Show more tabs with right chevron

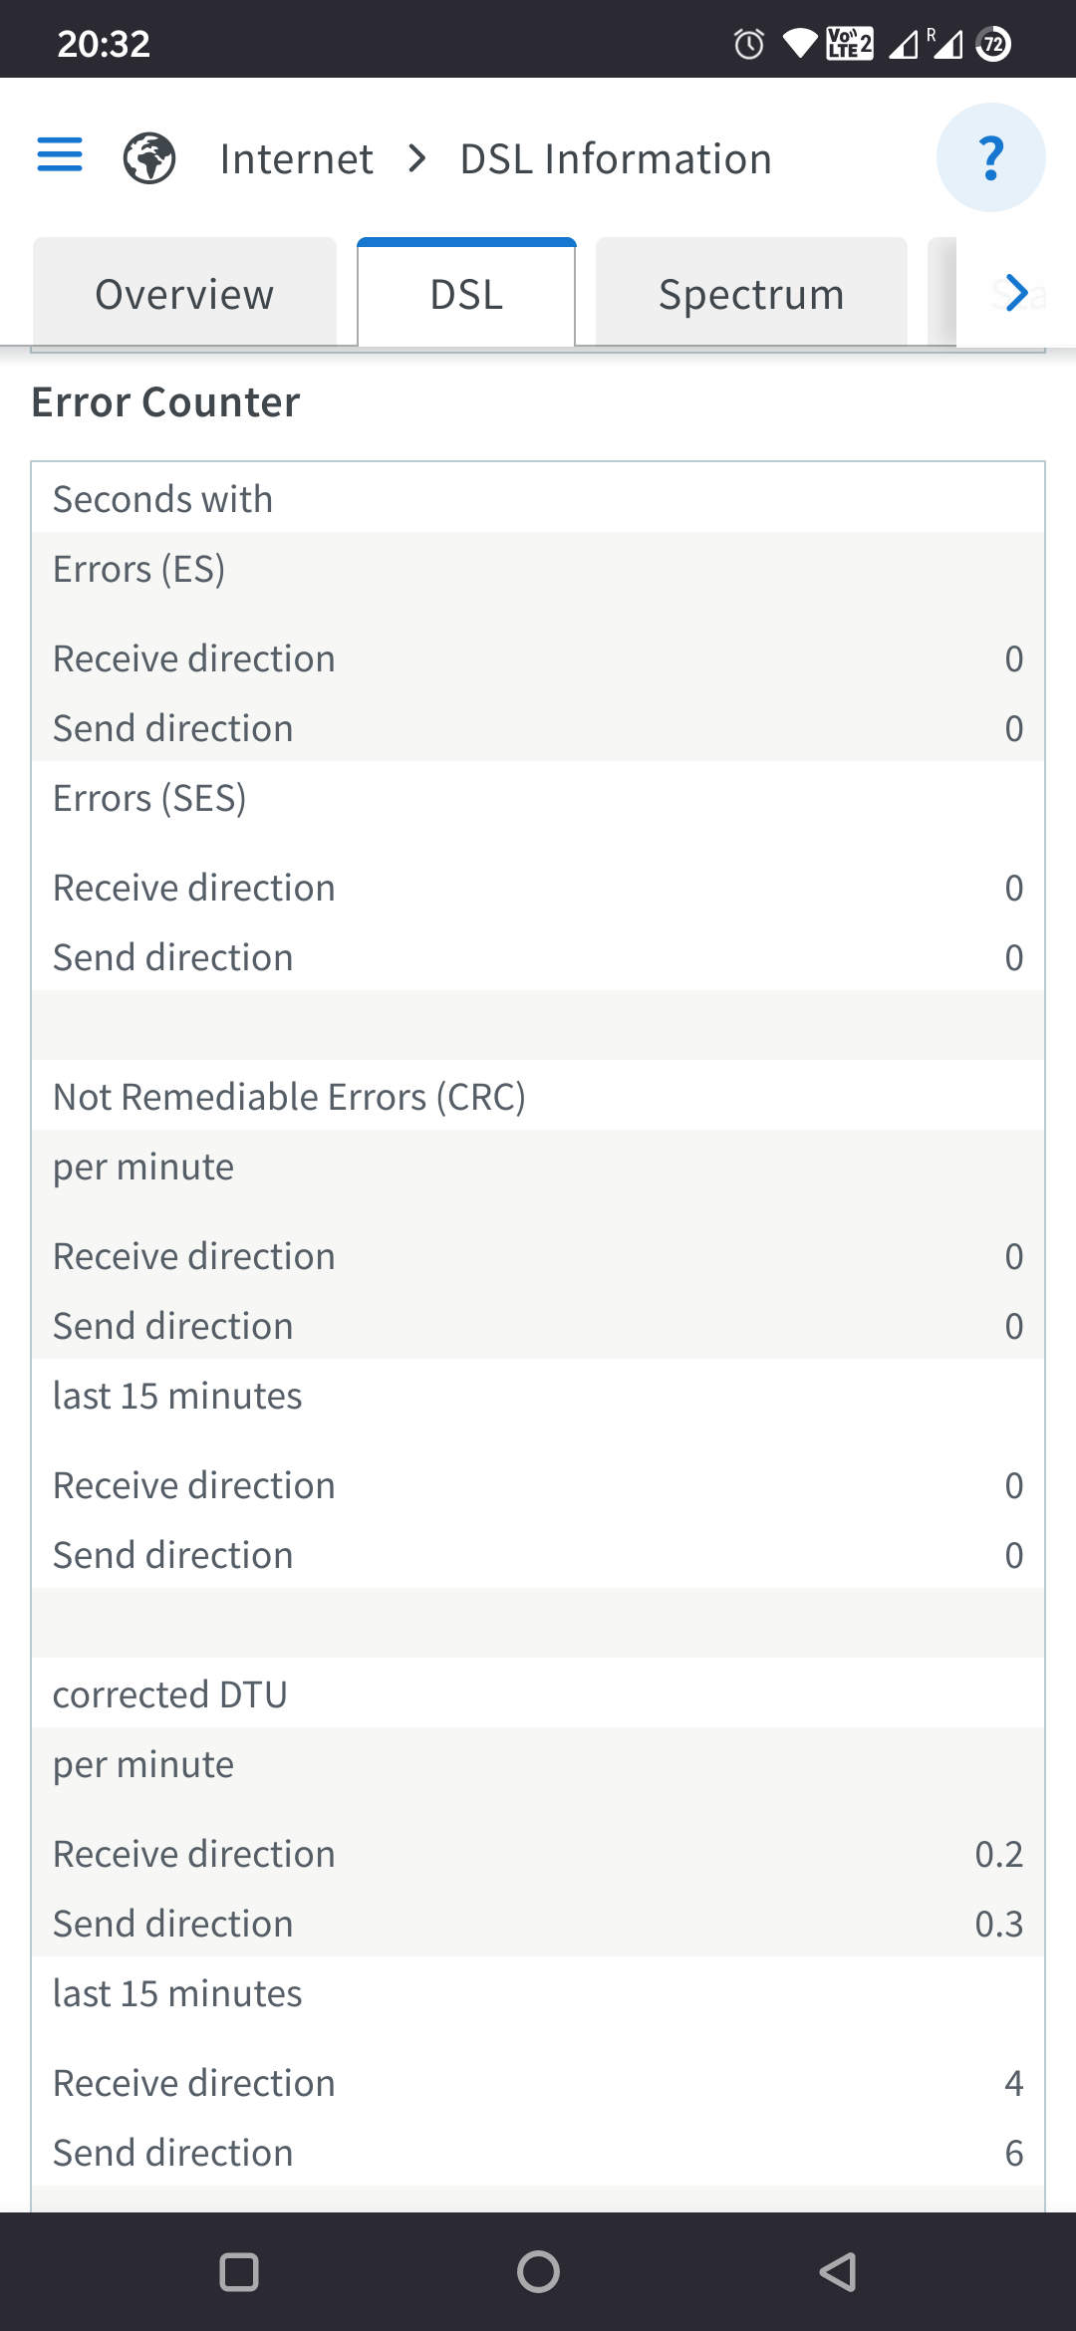(1016, 293)
